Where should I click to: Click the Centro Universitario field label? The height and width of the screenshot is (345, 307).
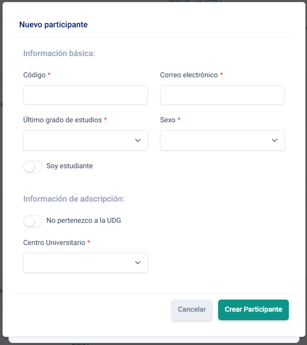[54, 242]
